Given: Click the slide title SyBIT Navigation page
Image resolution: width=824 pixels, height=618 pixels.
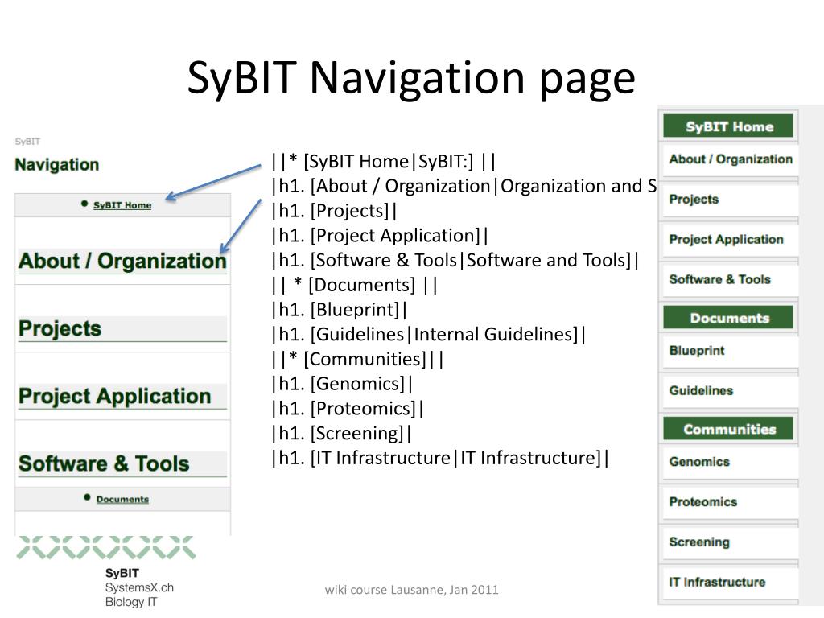Looking at the screenshot, I should point(411,78).
